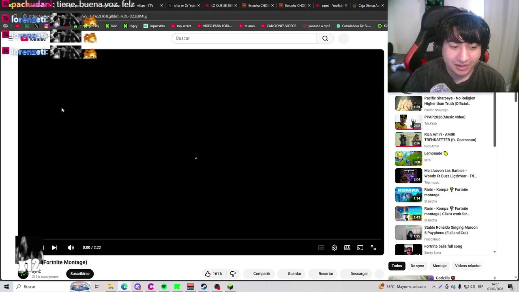Switch to theater mode view
The width and height of the screenshot is (519, 292).
[347, 248]
